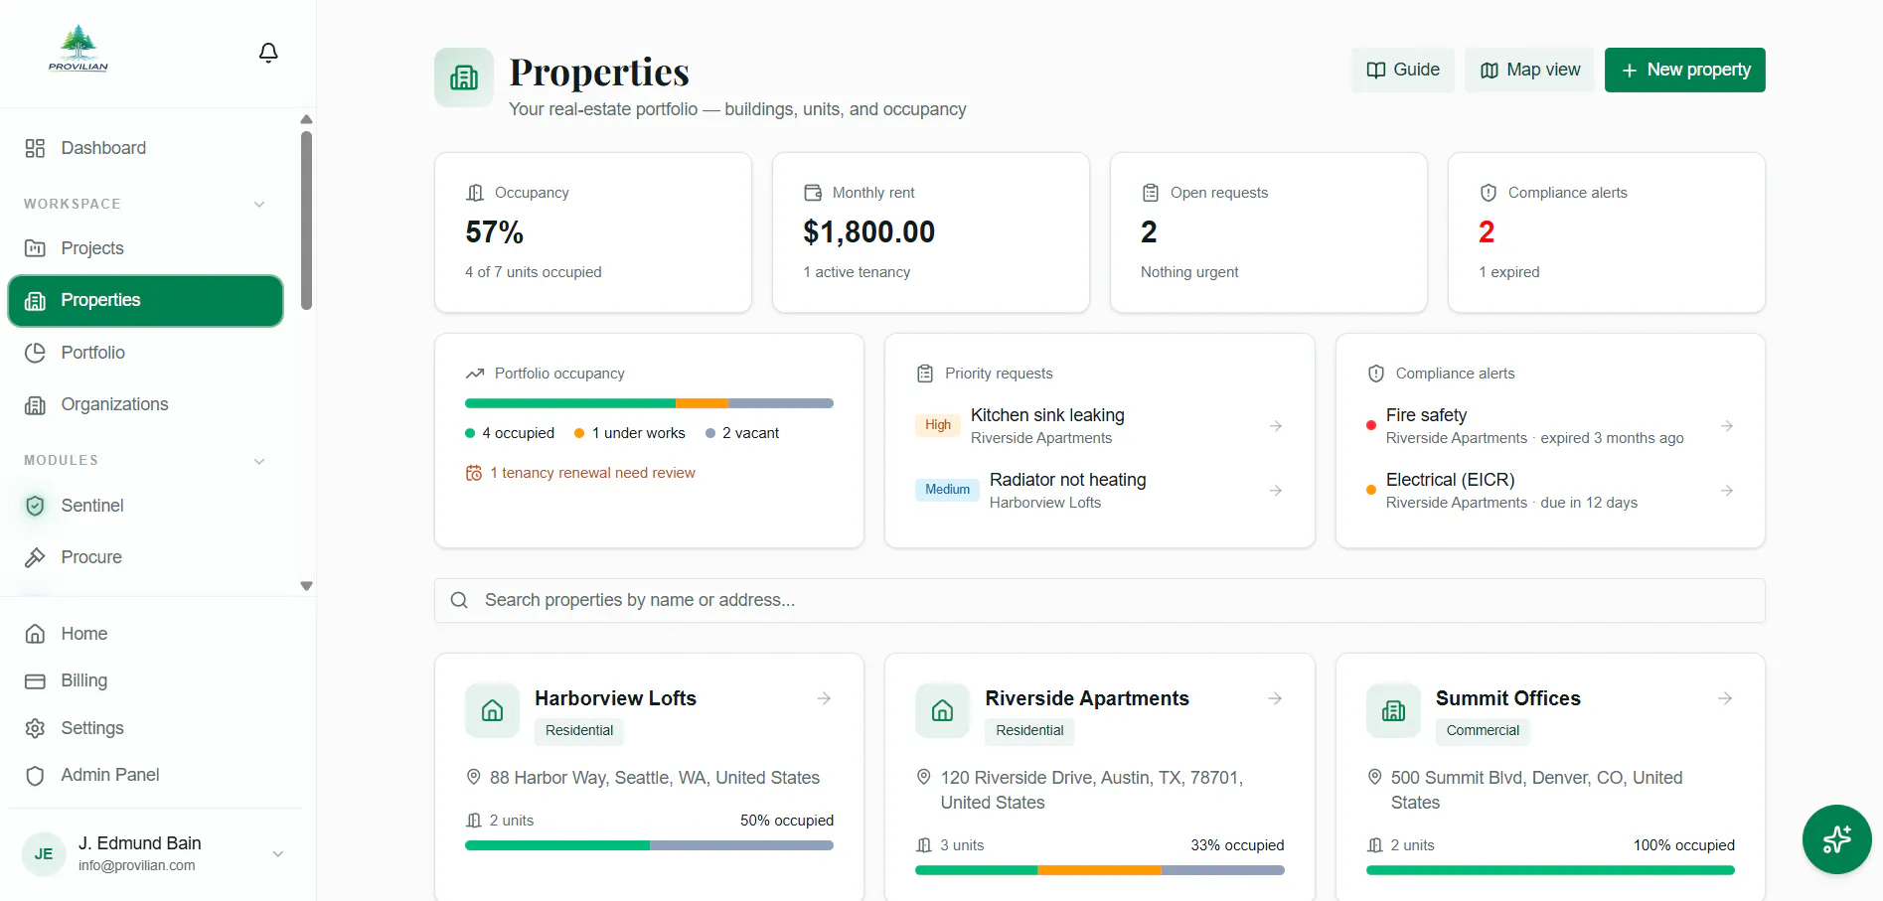The image size is (1883, 901).
Task: Click the Settings gear icon
Action: [35, 728]
